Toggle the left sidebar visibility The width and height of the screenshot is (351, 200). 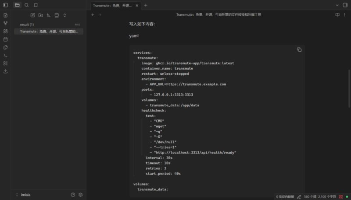[6, 5]
